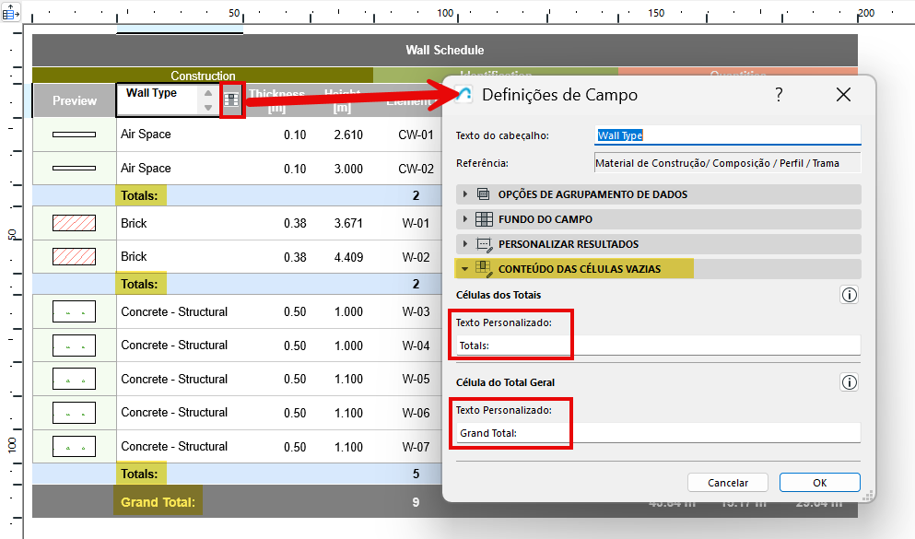Click the dialog resize grip at corner
The image size is (915, 539).
coord(868,496)
